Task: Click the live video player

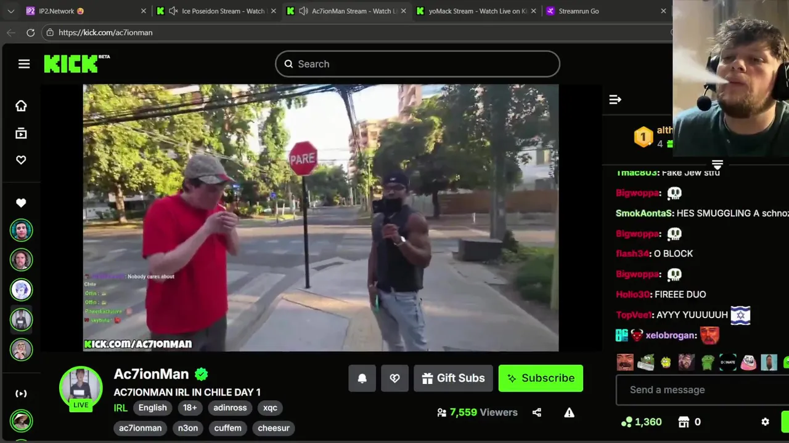Action: click(321, 218)
